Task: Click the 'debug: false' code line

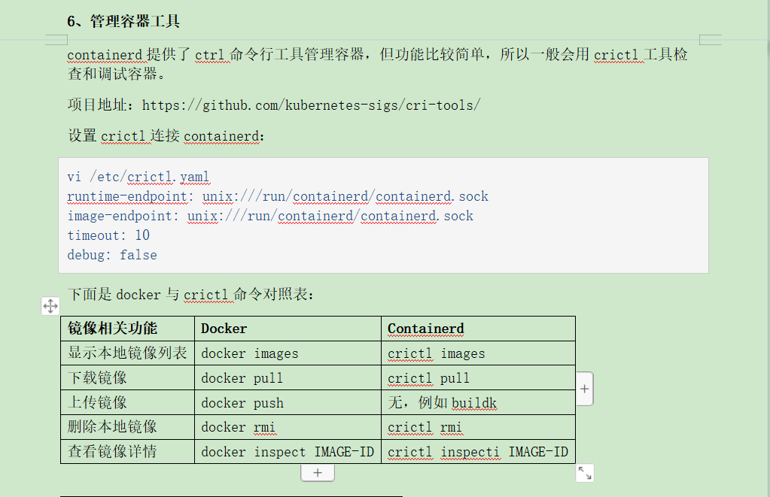Action: pyautogui.click(x=112, y=255)
